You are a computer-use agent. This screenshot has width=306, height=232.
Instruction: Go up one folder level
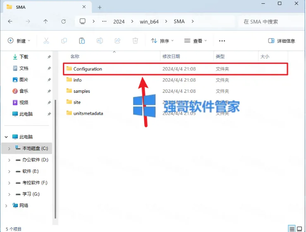45,21
